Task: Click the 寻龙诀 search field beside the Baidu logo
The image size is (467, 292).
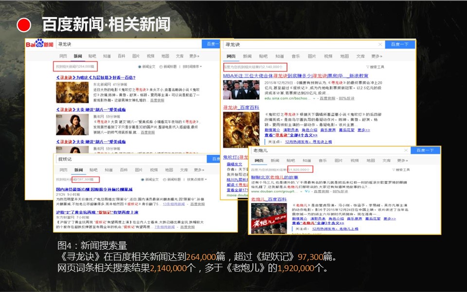Action: (129, 44)
